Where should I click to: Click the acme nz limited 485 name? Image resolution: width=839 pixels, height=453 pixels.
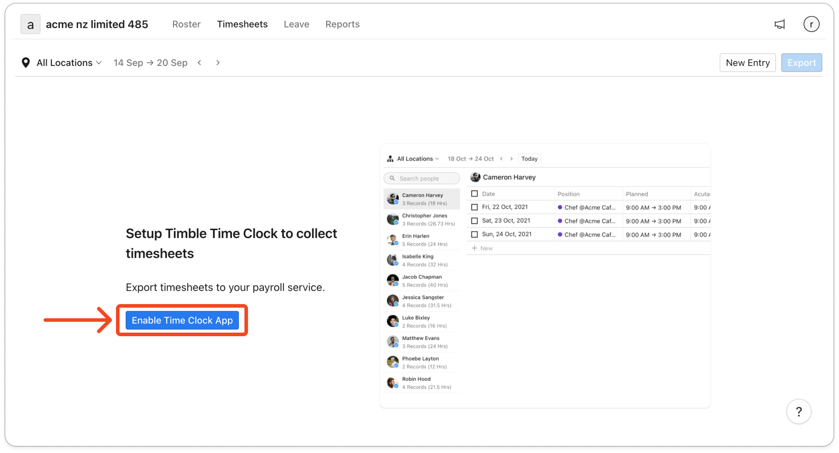[97, 24]
